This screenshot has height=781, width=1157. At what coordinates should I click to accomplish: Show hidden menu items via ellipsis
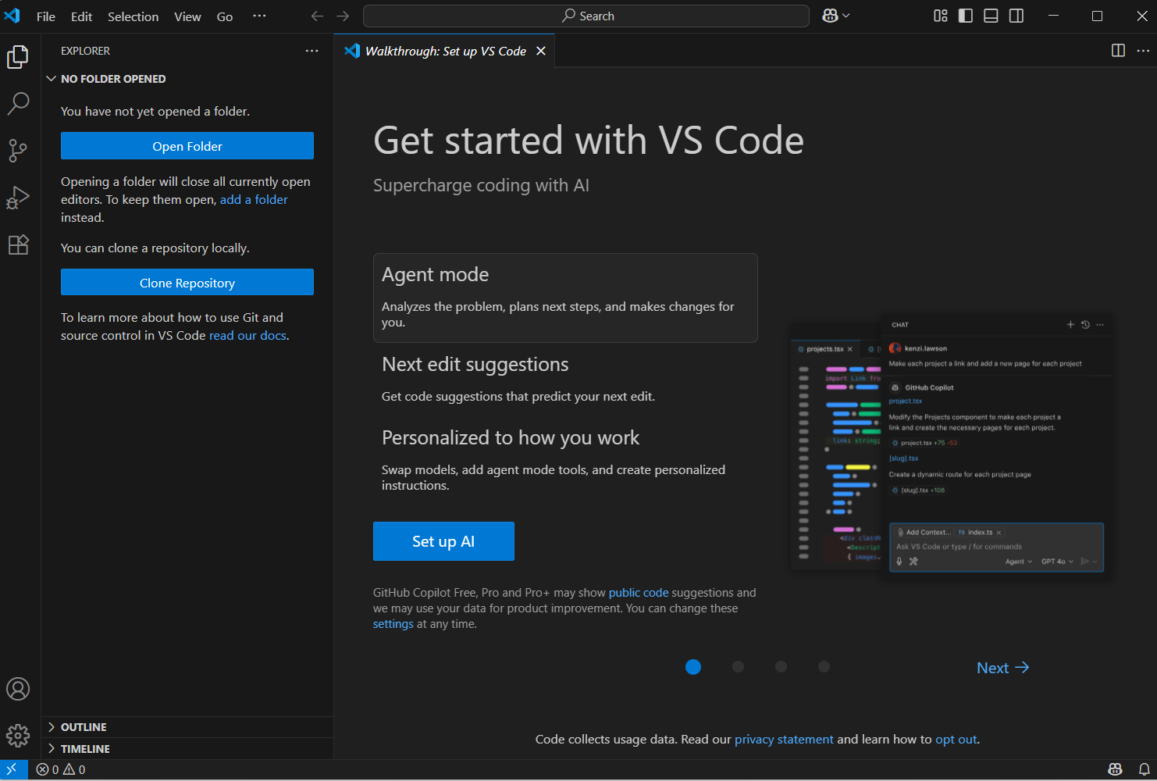point(259,16)
